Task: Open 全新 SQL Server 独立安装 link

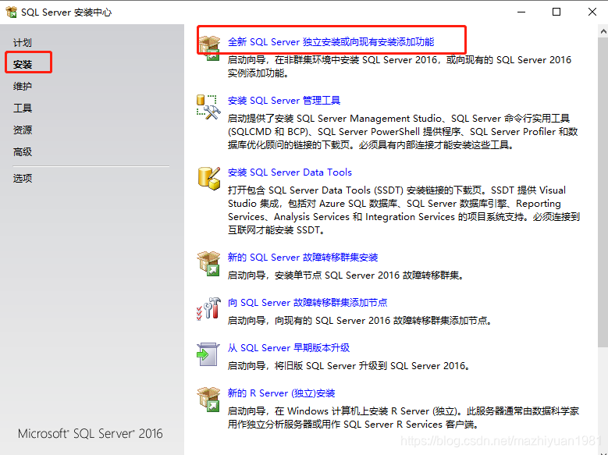Action: [x=331, y=42]
